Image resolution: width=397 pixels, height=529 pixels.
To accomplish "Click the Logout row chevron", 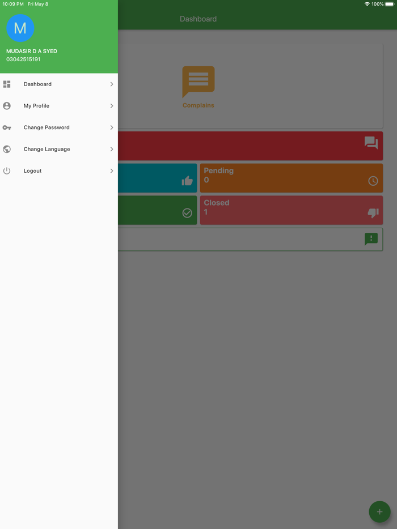I will tap(112, 170).
